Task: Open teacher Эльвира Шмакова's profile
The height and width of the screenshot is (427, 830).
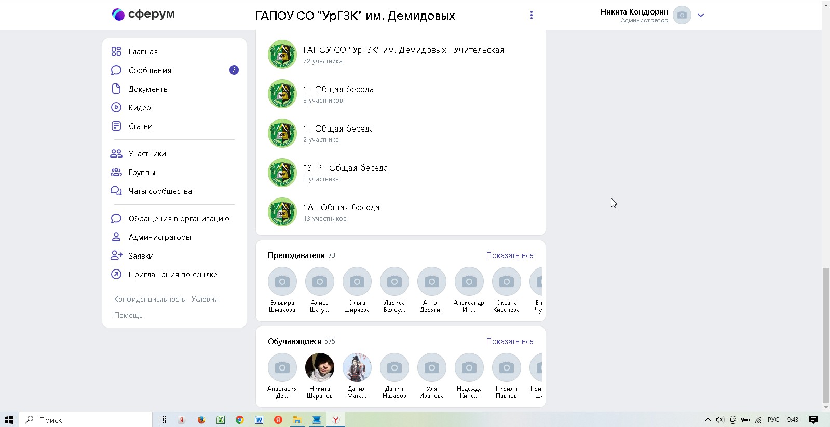Action: pyautogui.click(x=282, y=290)
